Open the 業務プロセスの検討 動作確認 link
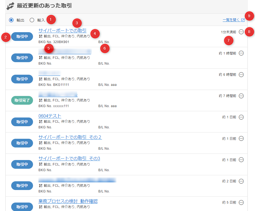 point(68,201)
